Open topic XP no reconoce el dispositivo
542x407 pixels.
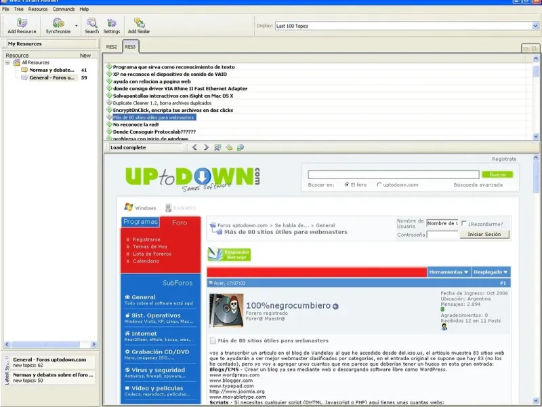coord(170,75)
